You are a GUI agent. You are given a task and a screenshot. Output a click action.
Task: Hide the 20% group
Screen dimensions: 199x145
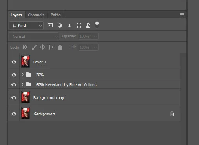(x=14, y=75)
